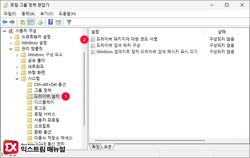This screenshot has height=158, width=250.
Task: Click the filter funnel toolbar icon
Action: click(x=69, y=22)
